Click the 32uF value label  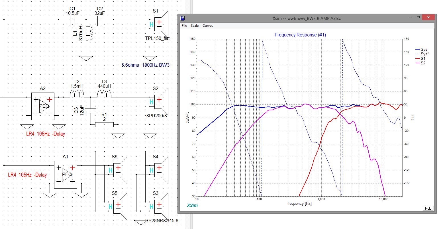pyautogui.click(x=100, y=13)
